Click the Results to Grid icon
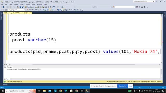The image size is (166, 93). [x=64, y=10]
